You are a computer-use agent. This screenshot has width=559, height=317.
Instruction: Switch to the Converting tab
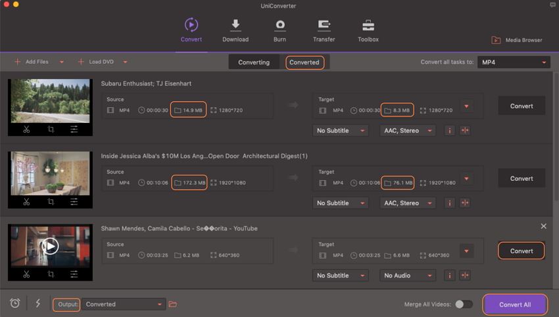254,62
